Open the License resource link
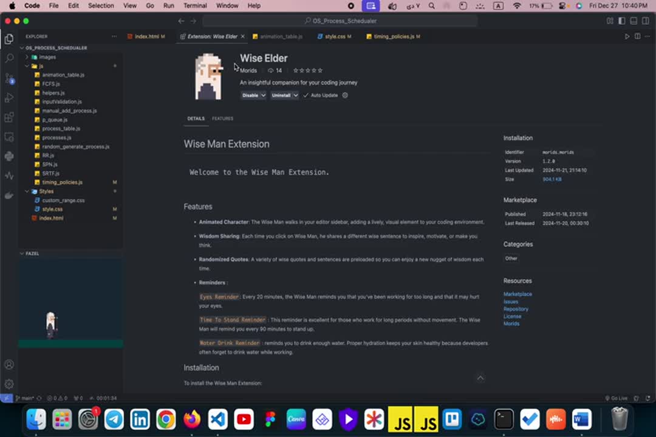 [x=512, y=317]
